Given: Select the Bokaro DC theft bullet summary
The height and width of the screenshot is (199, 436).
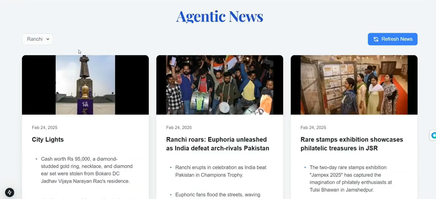Looking at the screenshot, I should pyautogui.click(x=87, y=170).
